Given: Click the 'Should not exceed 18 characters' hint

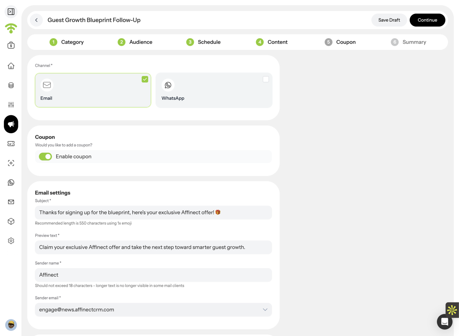Looking at the screenshot, I should 110,286.
